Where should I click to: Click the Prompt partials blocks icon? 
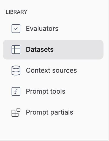point(16,112)
